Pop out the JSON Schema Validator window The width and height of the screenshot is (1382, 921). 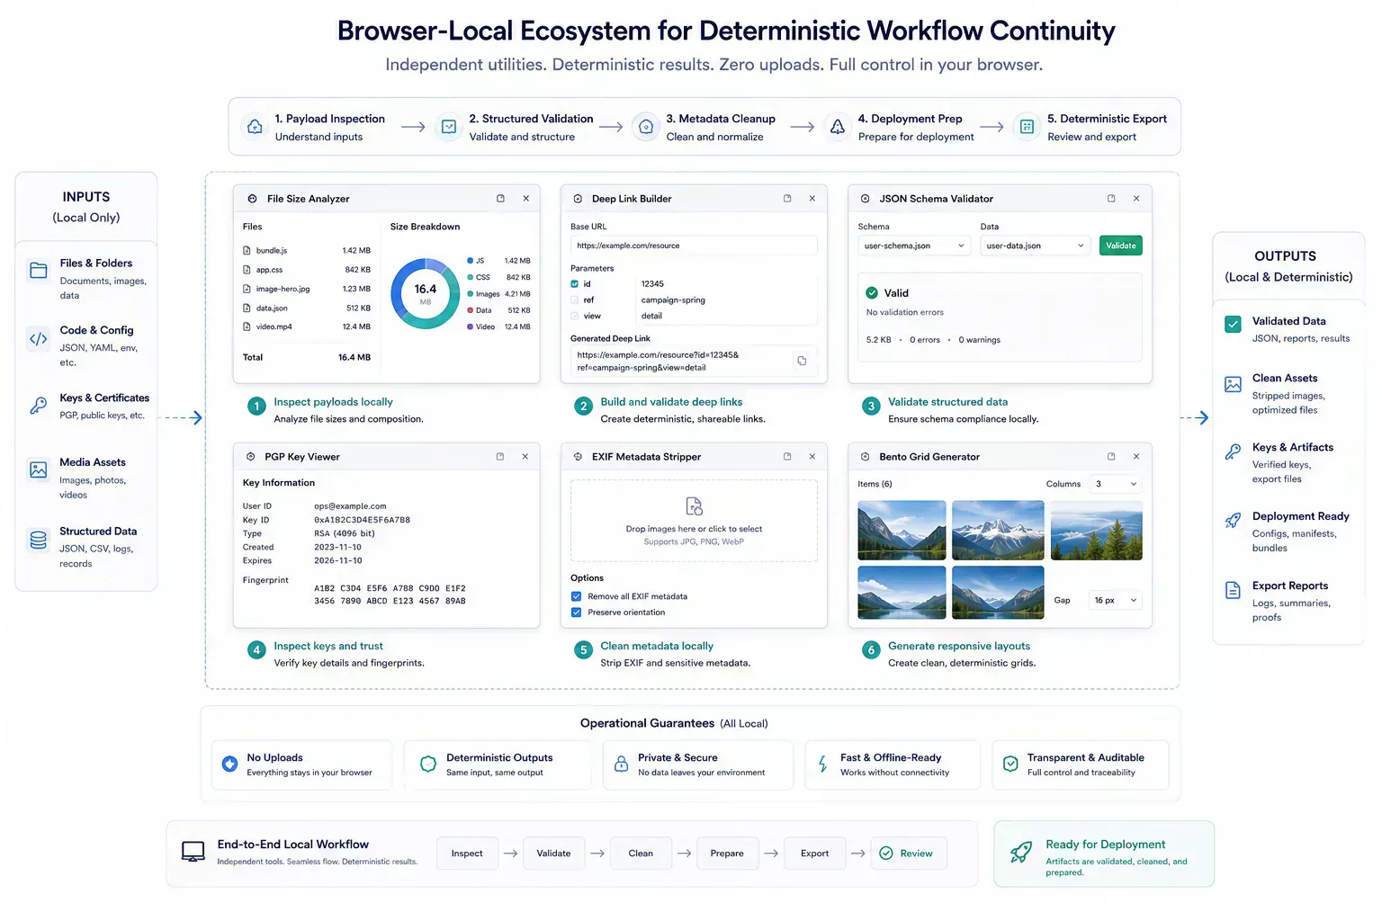click(1111, 198)
